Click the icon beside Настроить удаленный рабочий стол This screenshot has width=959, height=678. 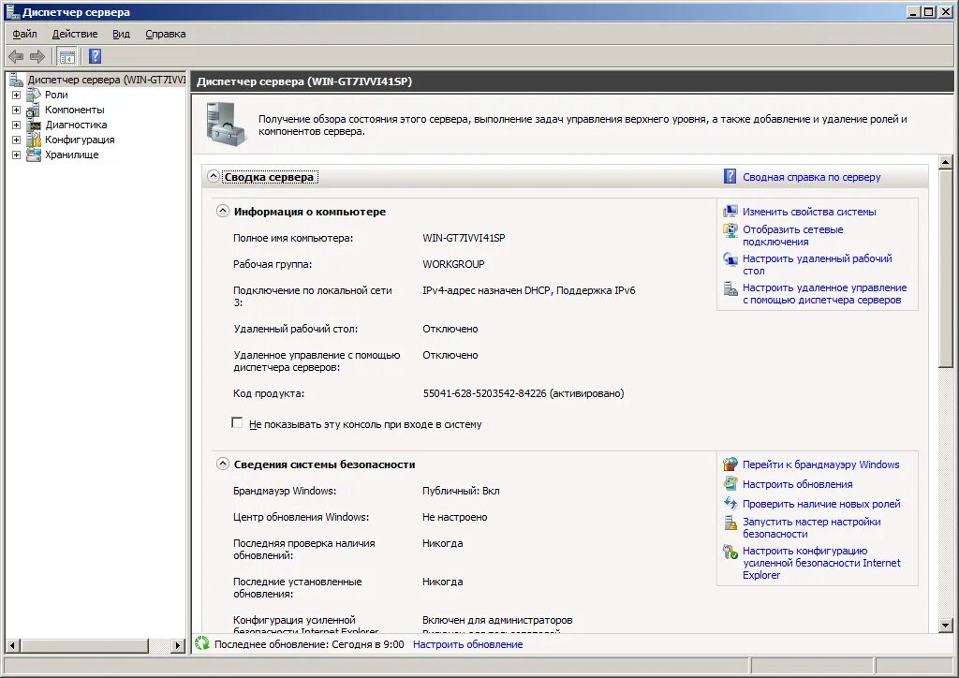click(x=730, y=259)
